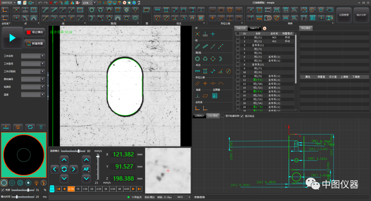Viewport: 371px width, 201px height.
Task: Click the camera lens icon near zoom buttons
Action: (52, 189)
